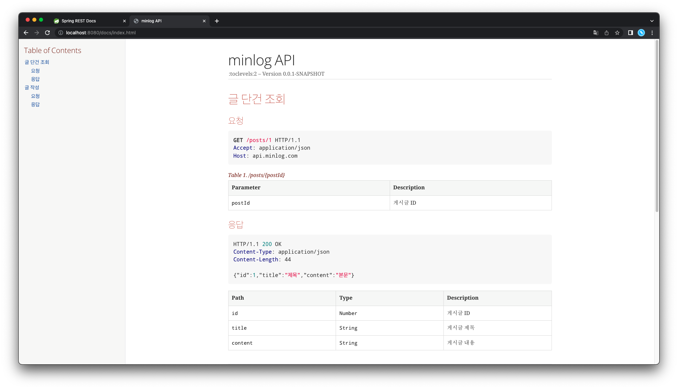Image resolution: width=678 pixels, height=389 pixels.
Task: Click the bookmark star icon
Action: point(617,33)
